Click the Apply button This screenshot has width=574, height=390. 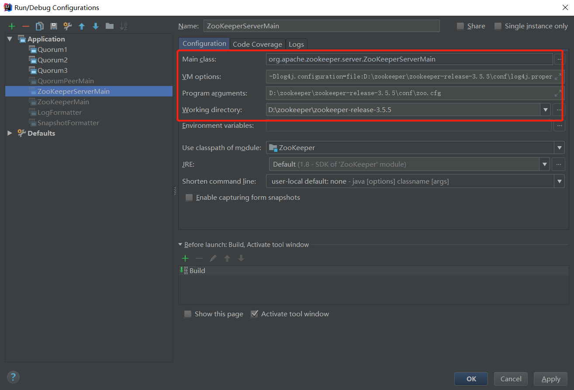550,379
